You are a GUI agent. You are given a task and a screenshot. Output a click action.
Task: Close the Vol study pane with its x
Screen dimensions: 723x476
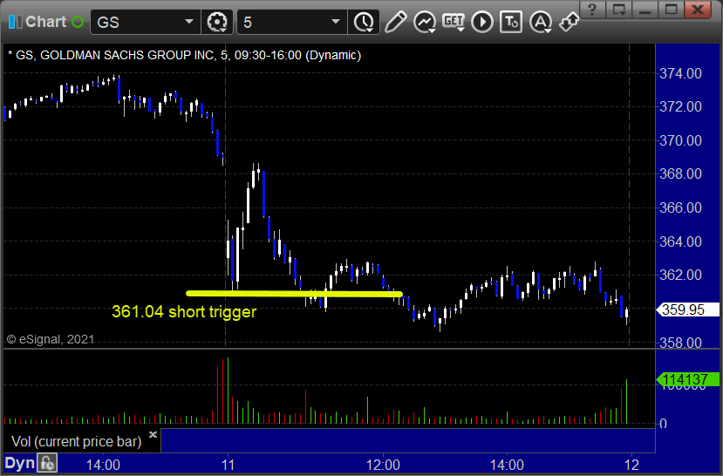[x=153, y=434]
